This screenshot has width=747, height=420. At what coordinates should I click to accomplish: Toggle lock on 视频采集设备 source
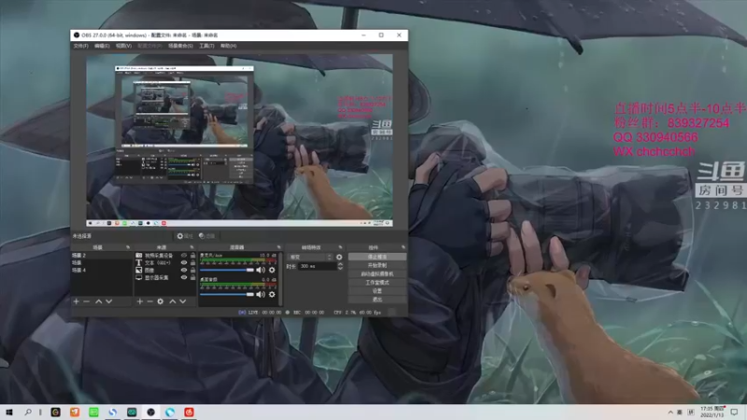point(193,255)
